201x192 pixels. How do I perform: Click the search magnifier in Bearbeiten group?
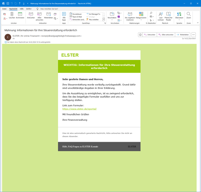151,13
